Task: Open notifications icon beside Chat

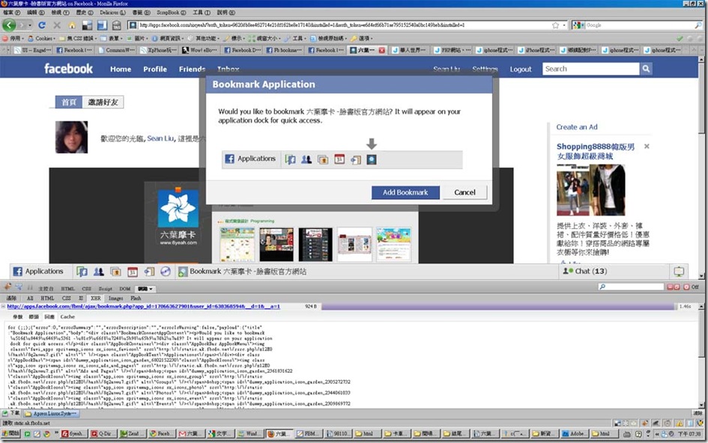Action: [x=679, y=271]
